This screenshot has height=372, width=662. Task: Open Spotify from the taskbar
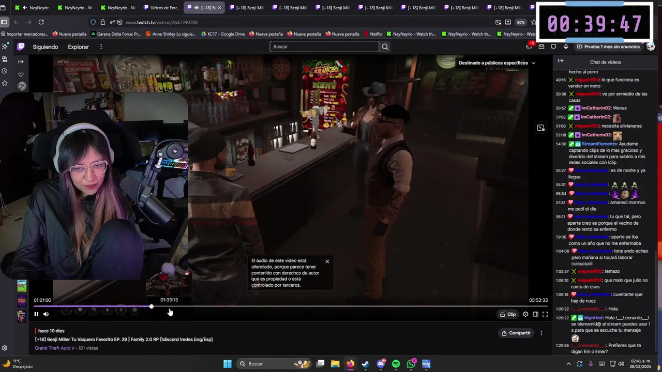point(396,364)
